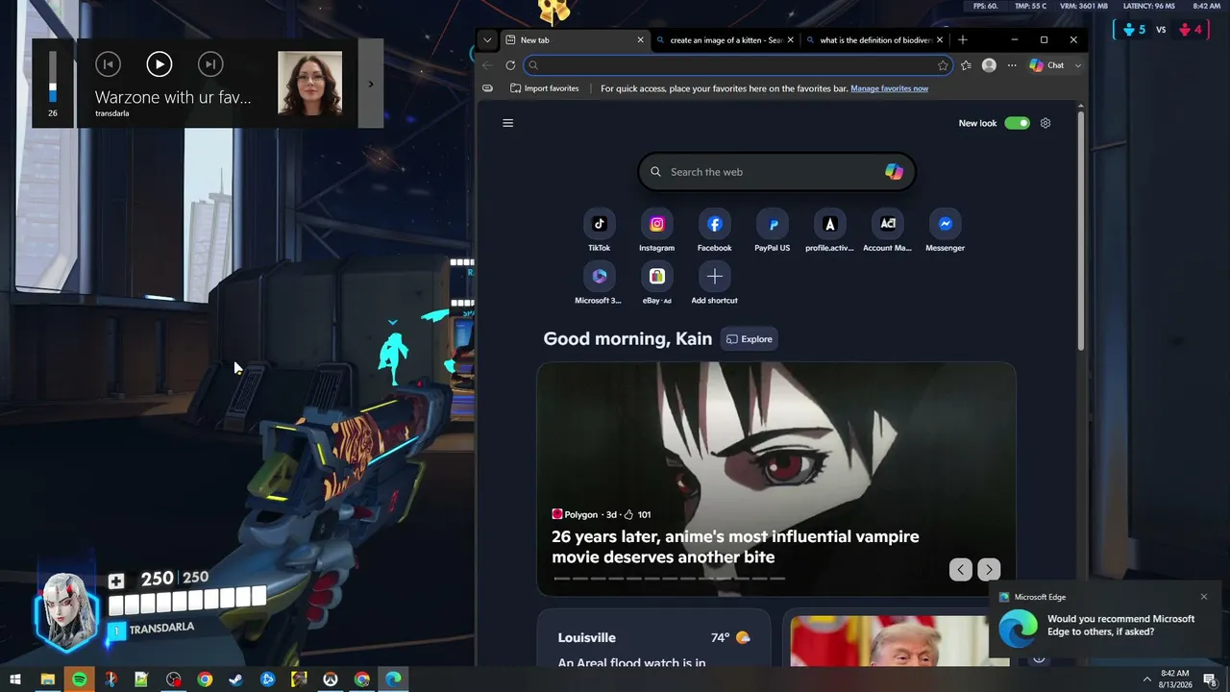Open the notification center icon
This screenshot has height=692, width=1230.
pos(1210,680)
